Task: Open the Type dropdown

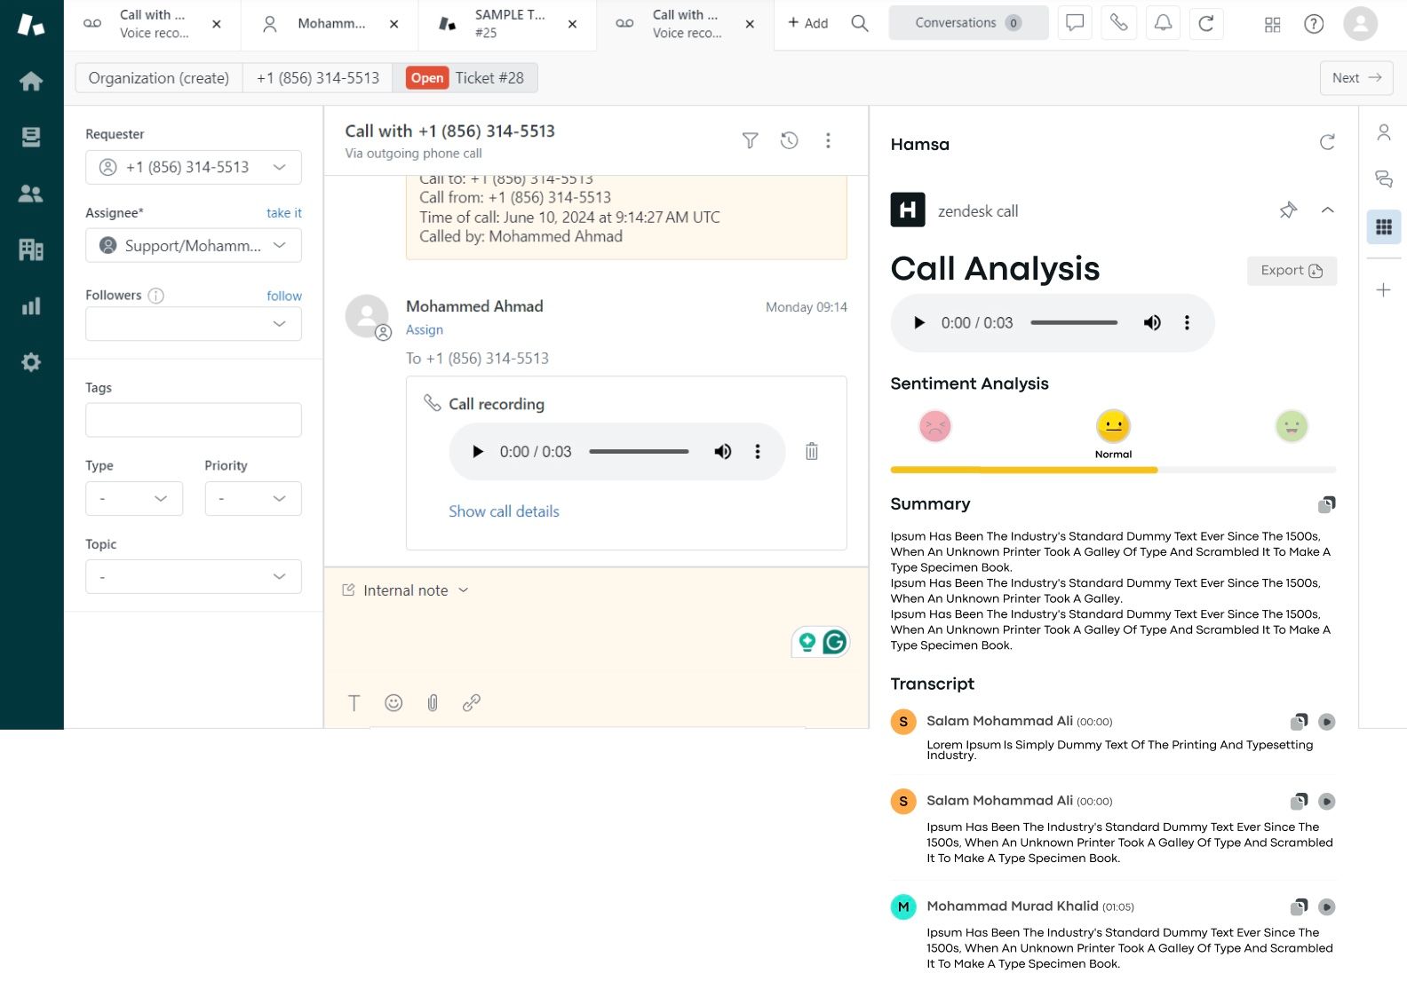Action: (x=134, y=499)
